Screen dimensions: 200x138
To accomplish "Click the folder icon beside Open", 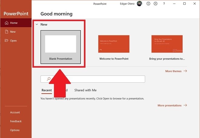I will click(x=6, y=40).
